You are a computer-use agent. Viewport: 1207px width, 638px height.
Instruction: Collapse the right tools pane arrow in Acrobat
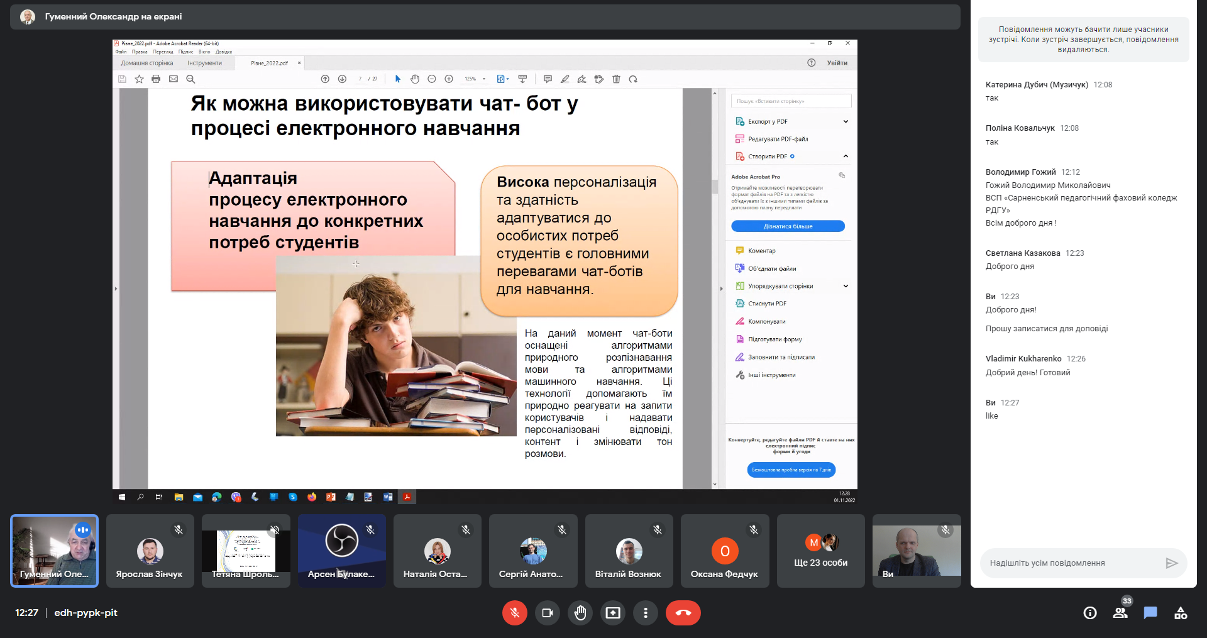pyautogui.click(x=721, y=289)
